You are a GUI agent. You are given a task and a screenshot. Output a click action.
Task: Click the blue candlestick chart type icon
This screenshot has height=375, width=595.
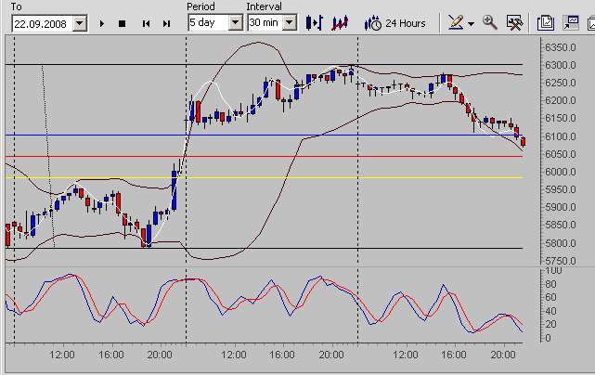[x=315, y=21]
